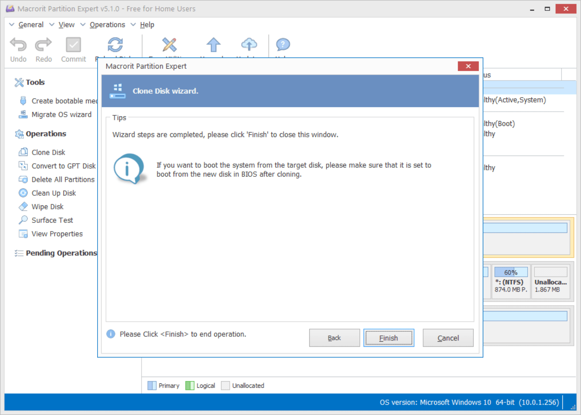
Task: Open the Help menu
Action: 147,25
